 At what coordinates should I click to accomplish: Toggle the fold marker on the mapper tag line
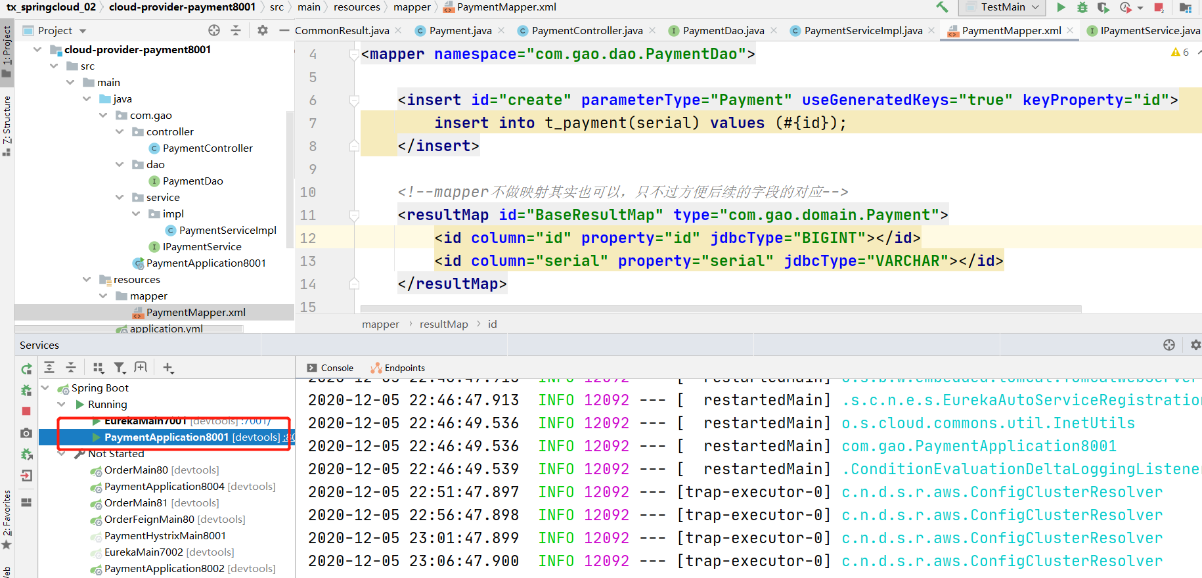pyautogui.click(x=354, y=55)
